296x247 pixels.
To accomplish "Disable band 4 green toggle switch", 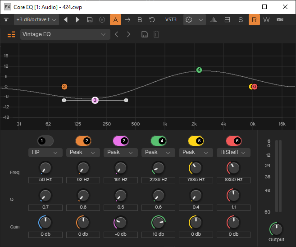I will click(159, 141).
